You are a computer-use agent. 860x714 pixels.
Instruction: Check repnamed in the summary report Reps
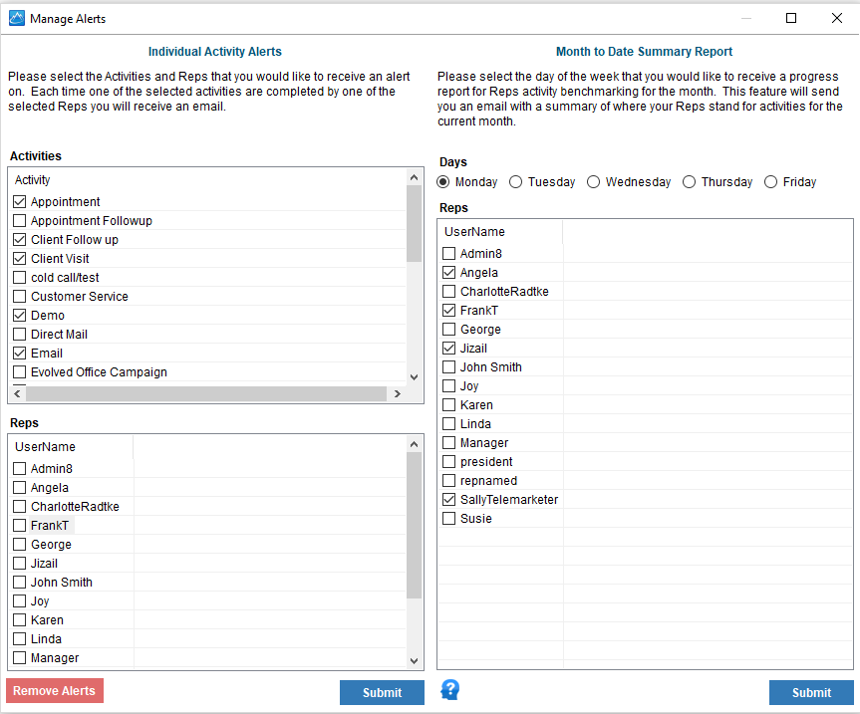[x=449, y=480]
